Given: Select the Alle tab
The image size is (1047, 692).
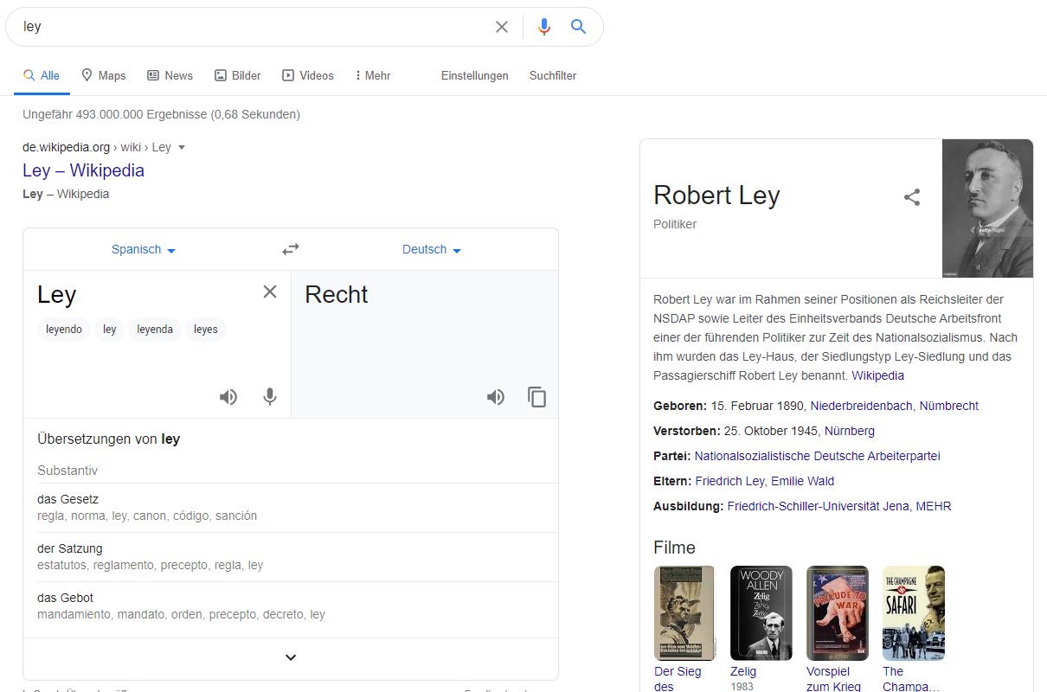Looking at the screenshot, I should point(42,75).
